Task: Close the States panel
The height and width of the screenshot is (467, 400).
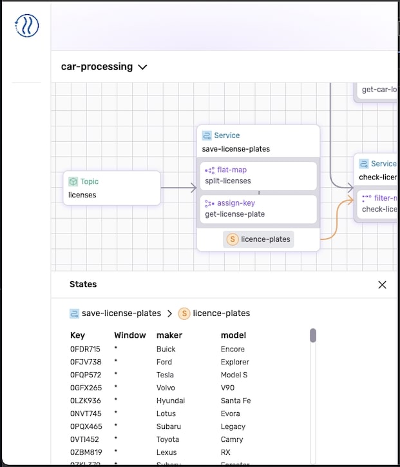Action: tap(382, 284)
